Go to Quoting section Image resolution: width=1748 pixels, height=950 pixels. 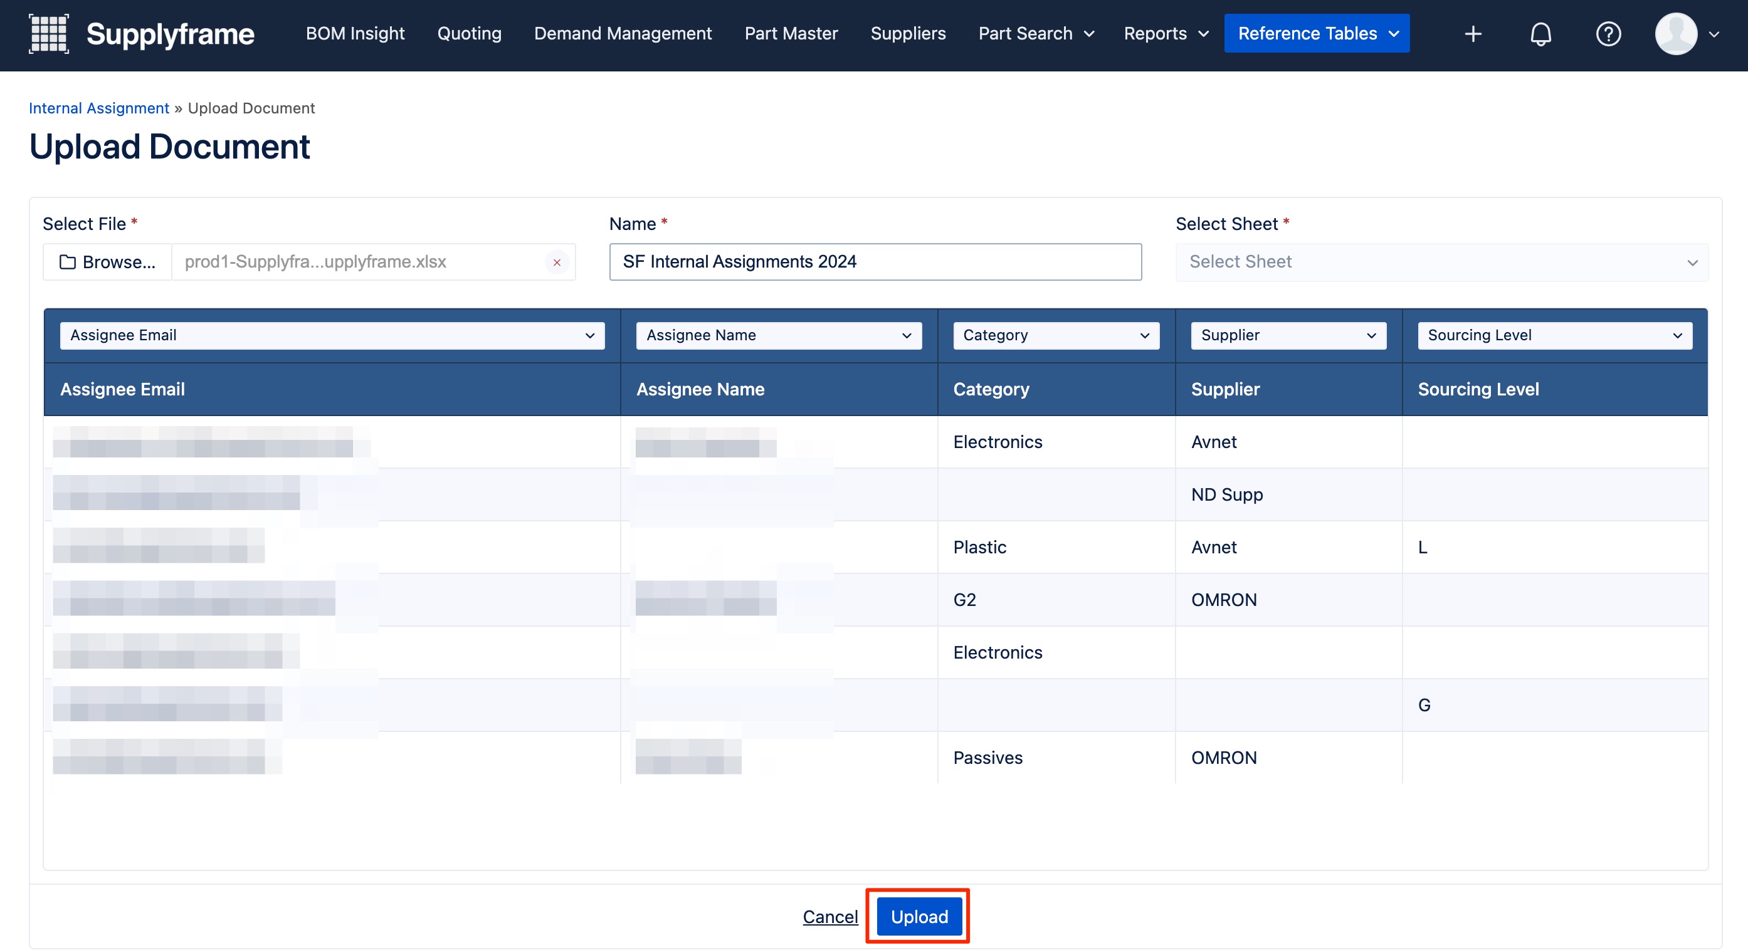pos(469,33)
